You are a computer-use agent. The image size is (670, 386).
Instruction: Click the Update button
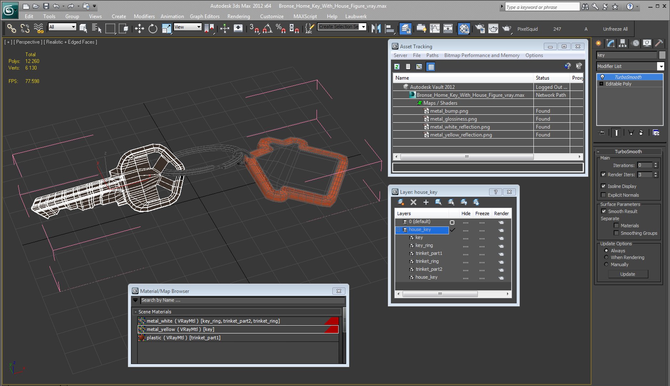tap(627, 274)
